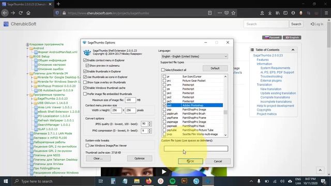The width and height of the screenshot is (331, 186).
Task: Reload the page in Firefox
Action: [21, 13]
